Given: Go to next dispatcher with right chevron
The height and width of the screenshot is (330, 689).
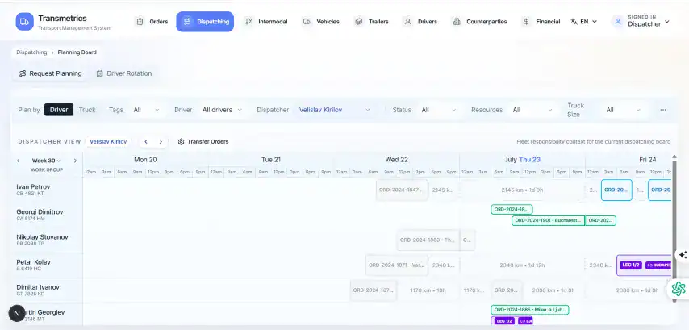Looking at the screenshot, I should click(161, 141).
